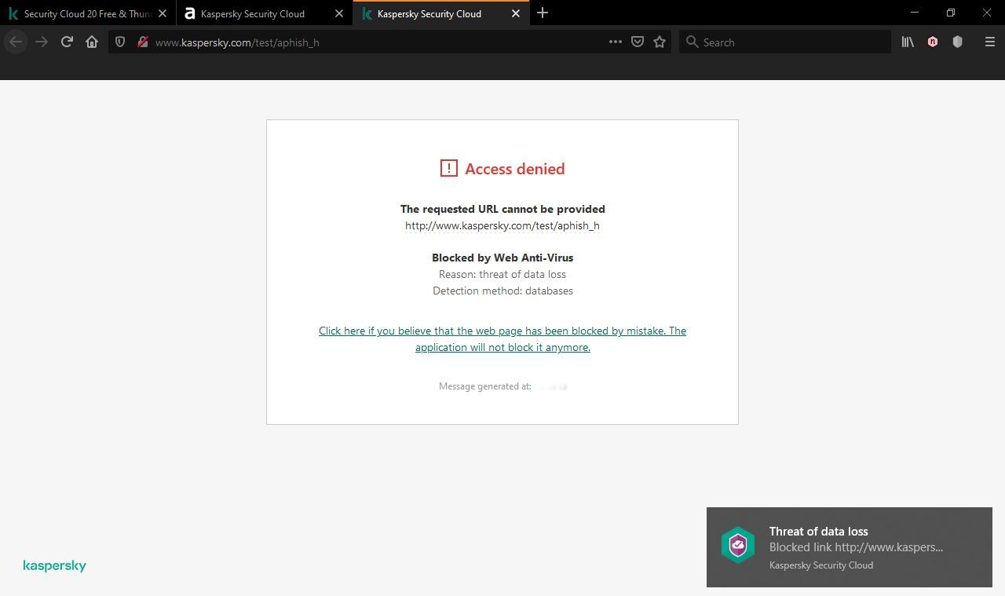The height and width of the screenshot is (596, 1005).
Task: Click the forward navigation arrow
Action: [42, 42]
